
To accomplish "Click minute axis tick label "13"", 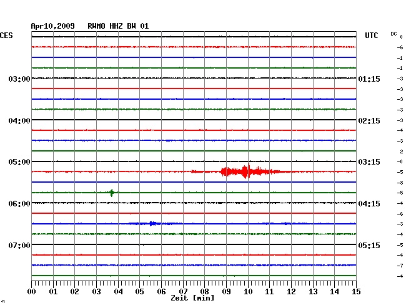I will pyautogui.click(x=313, y=291).
